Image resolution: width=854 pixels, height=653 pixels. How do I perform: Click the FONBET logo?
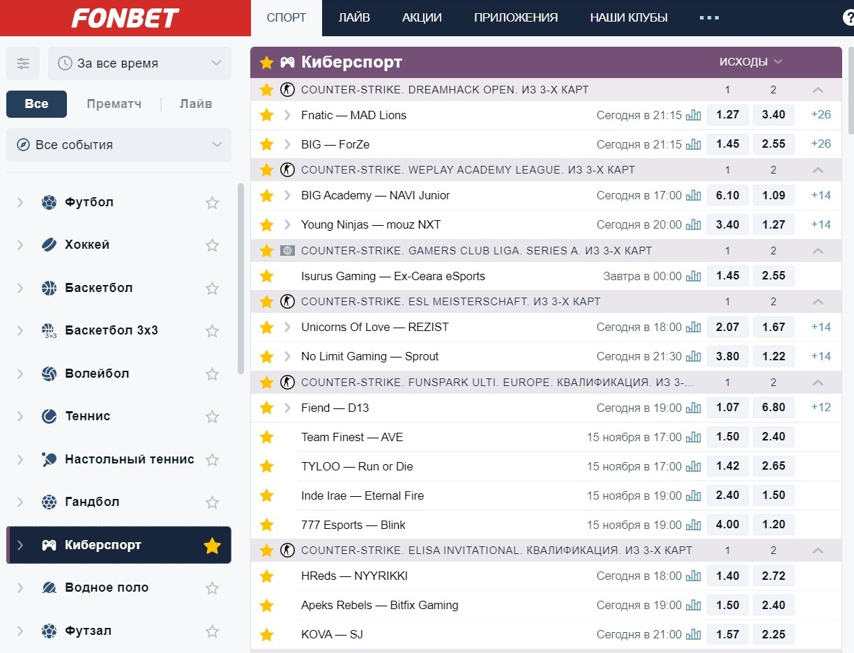(x=125, y=18)
